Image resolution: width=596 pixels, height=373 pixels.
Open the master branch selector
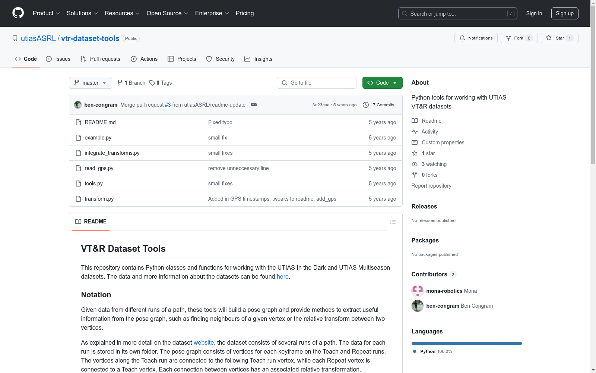tap(91, 83)
